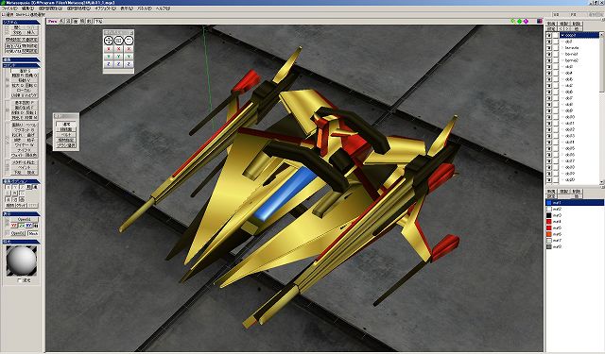The image size is (605, 354).
Task: Click 新規 button in object panel
Action: point(551,24)
